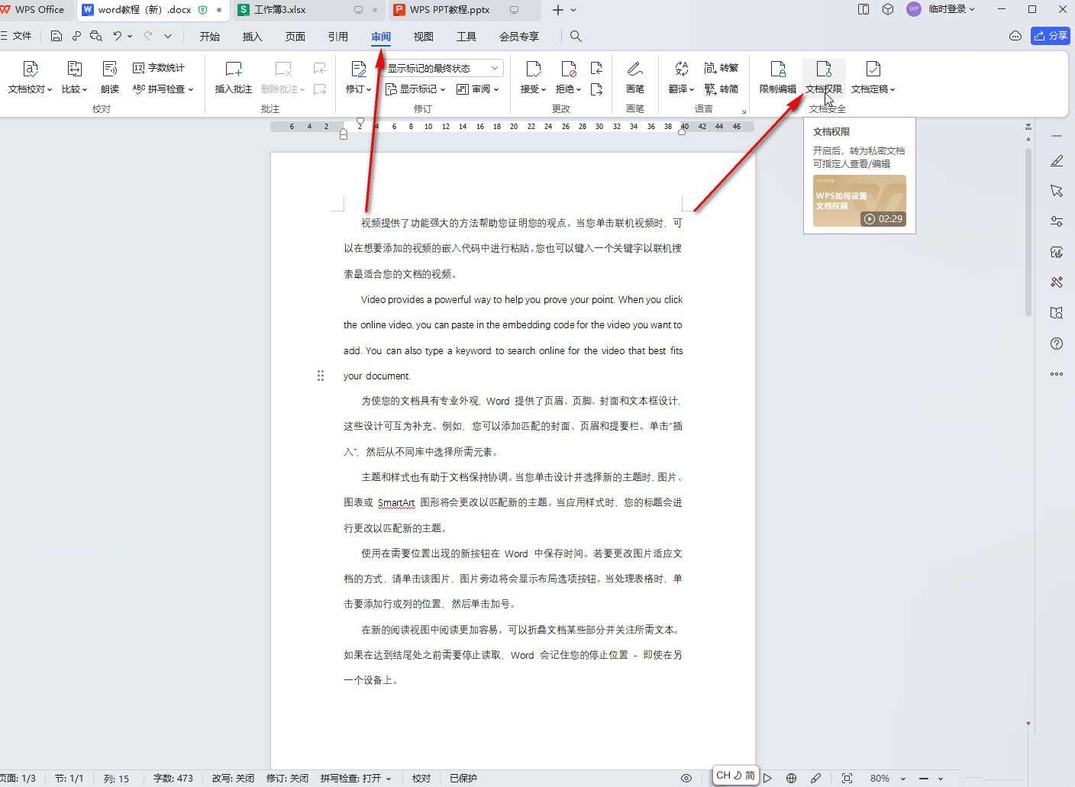Click the 分享 share button
The height and width of the screenshot is (787, 1075).
click(x=1051, y=36)
